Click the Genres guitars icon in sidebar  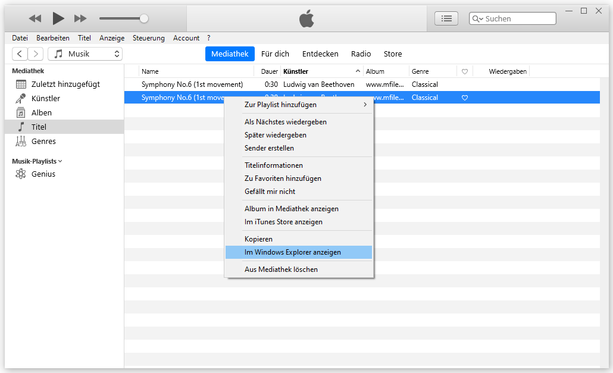pyautogui.click(x=21, y=142)
